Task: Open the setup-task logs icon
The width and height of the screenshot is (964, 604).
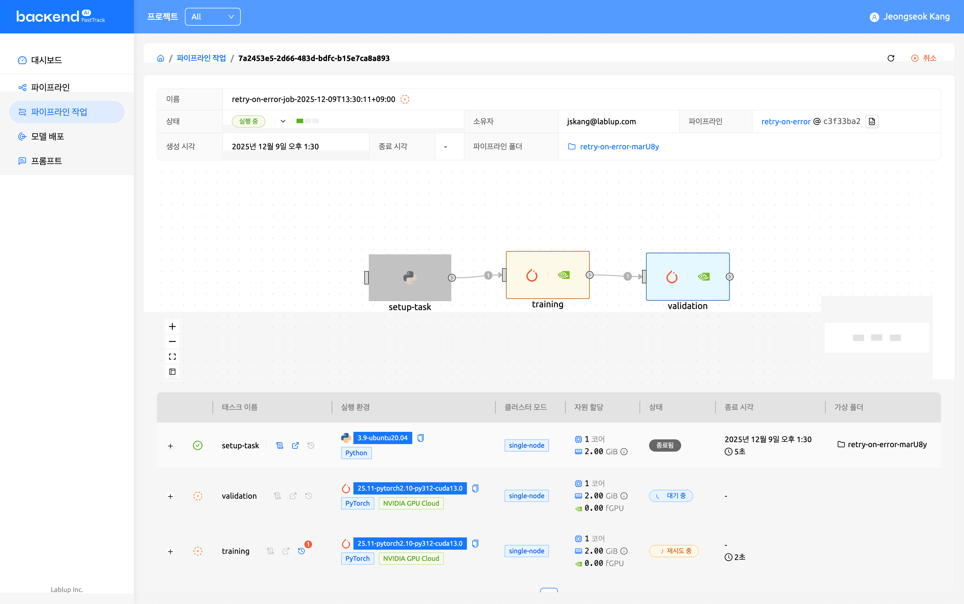Action: pos(279,445)
